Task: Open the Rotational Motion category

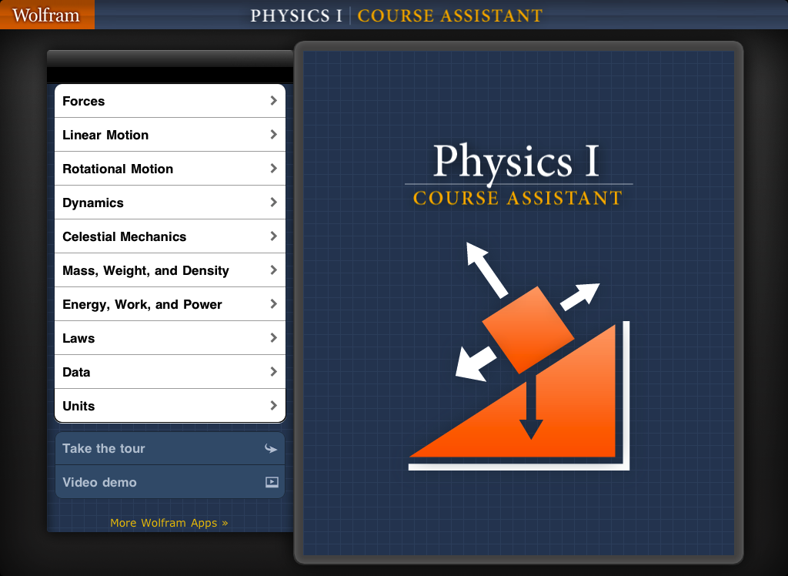Action: click(x=118, y=169)
